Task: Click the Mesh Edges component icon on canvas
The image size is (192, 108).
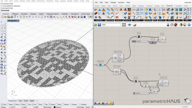Action: (x=117, y=72)
